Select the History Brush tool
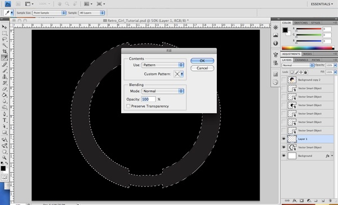The image size is (338, 205). pos(5,83)
